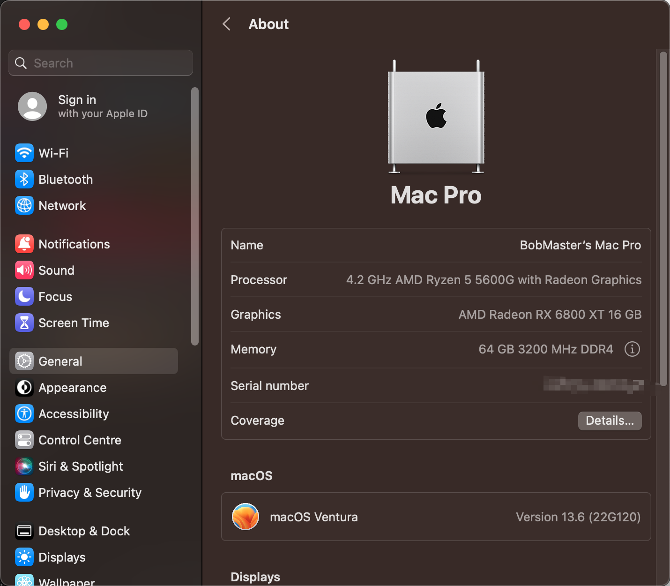Click the General gear icon
Screen dimensions: 670x586
(24, 361)
